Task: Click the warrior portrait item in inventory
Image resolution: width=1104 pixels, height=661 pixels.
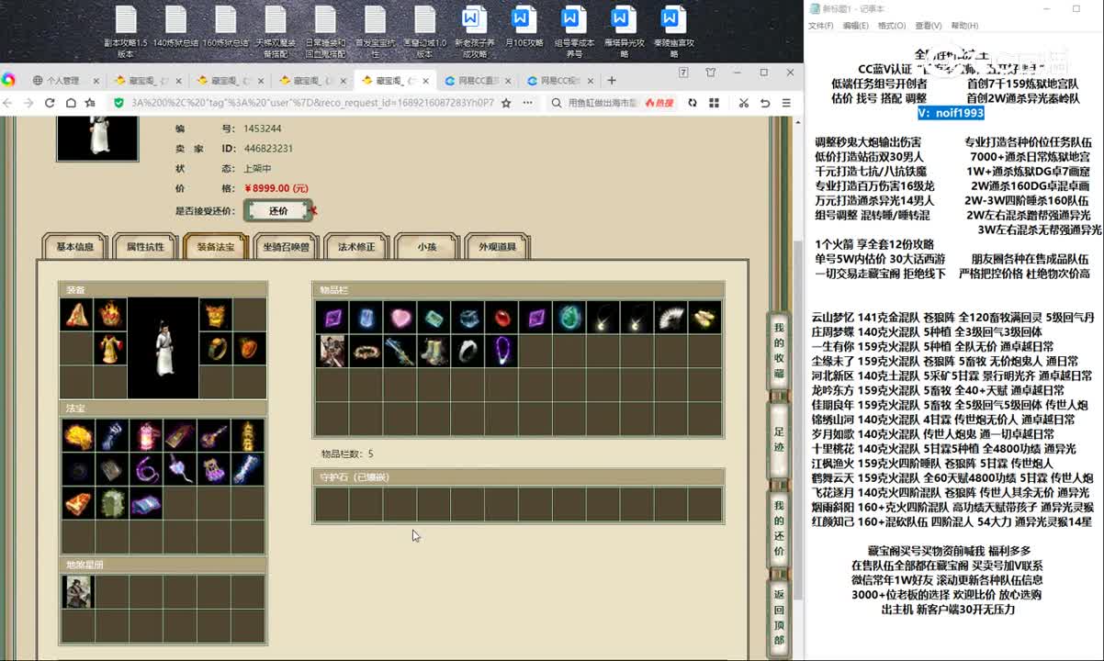Action: pyautogui.click(x=332, y=351)
